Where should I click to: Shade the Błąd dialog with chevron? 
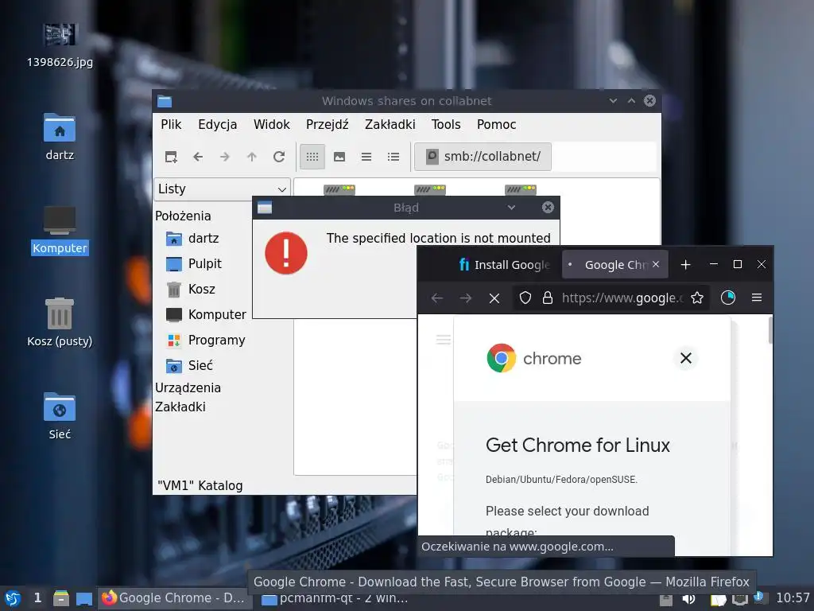[511, 208]
